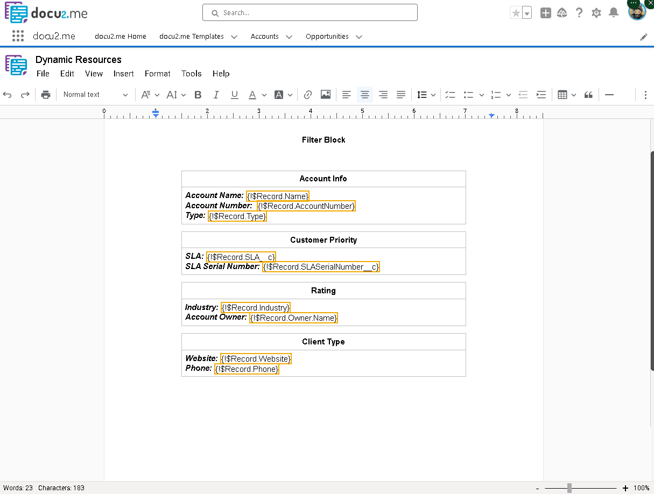The width and height of the screenshot is (654, 494).
Task: Insert a checklist
Action: 451,95
